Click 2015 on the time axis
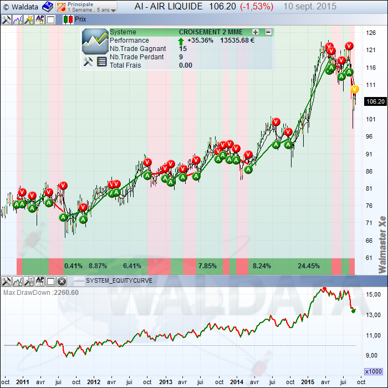 [x=308, y=382]
